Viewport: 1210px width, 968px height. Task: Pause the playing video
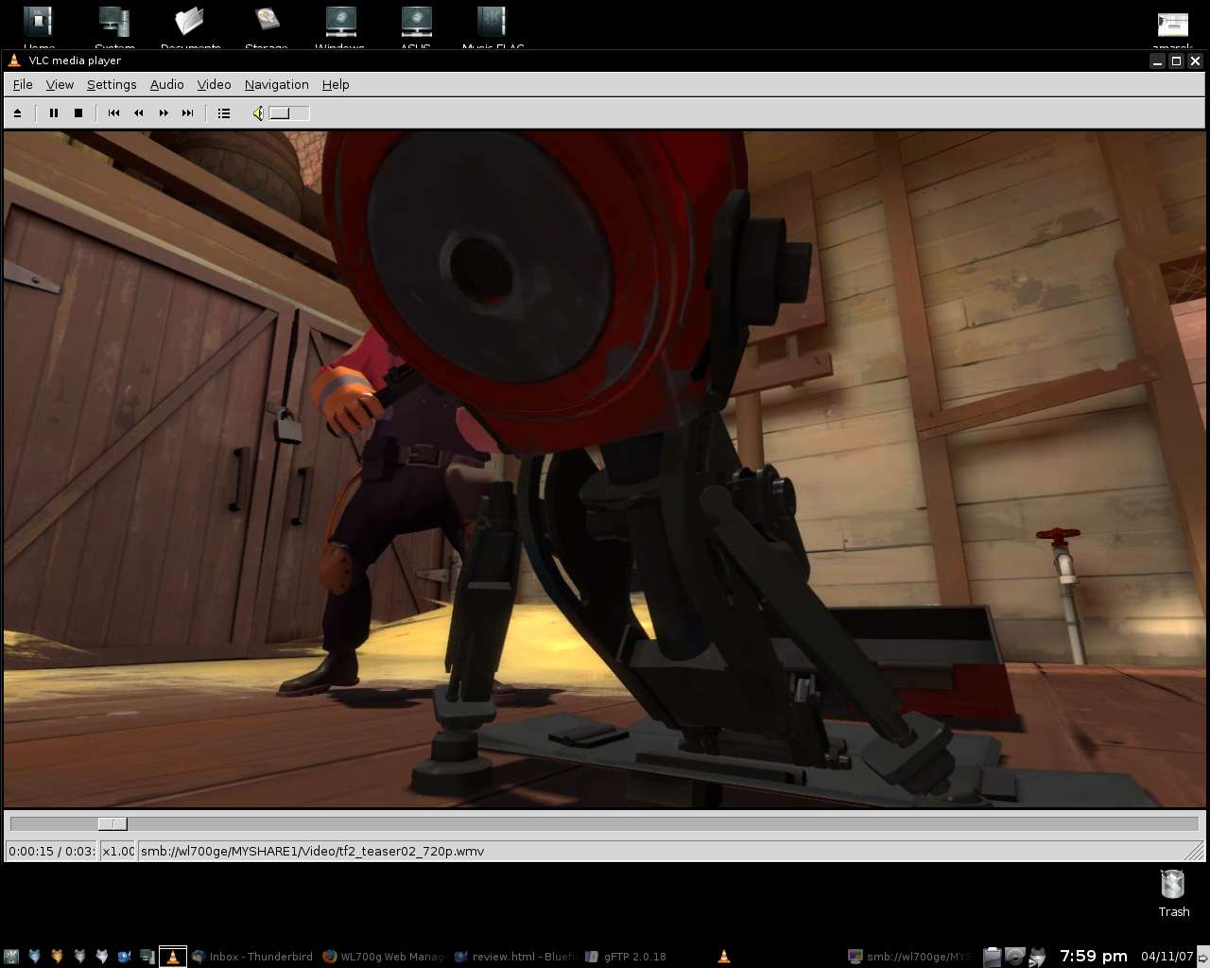pyautogui.click(x=54, y=113)
